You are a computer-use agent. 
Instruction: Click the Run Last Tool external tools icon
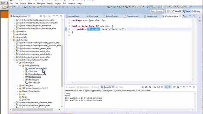(x=126, y=7)
